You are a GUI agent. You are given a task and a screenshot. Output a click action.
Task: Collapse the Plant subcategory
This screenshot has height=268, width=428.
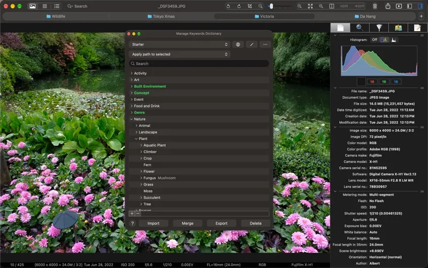pos(136,139)
